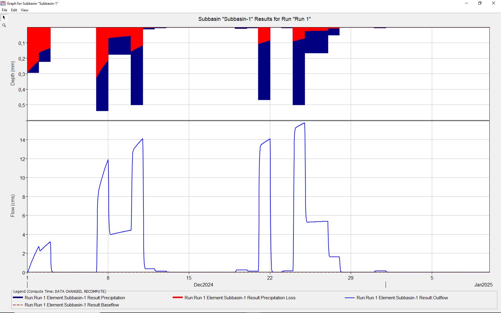The image size is (501, 313).
Task: Click the dashed Baseflow legend line
Action: tap(18, 305)
